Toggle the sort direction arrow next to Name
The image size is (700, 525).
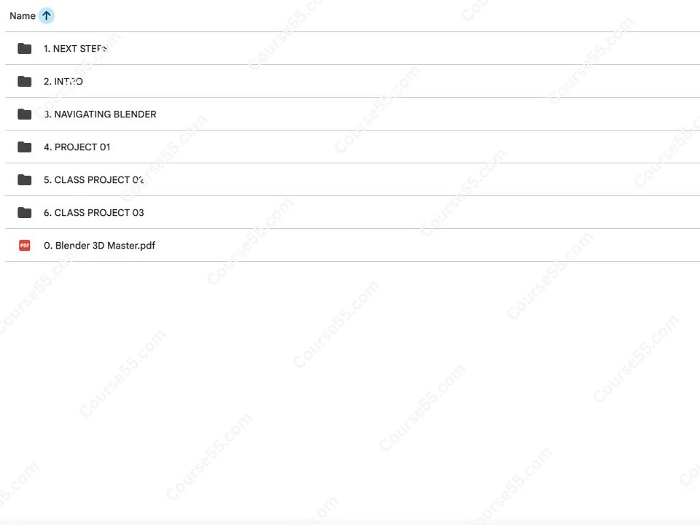47,15
